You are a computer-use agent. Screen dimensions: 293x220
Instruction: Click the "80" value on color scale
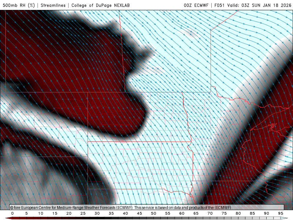[x=238, y=213]
